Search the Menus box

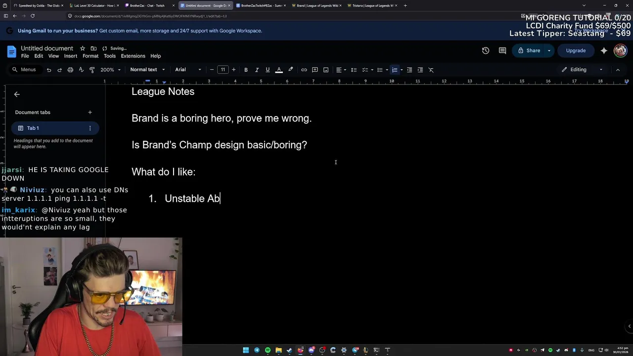(24, 70)
